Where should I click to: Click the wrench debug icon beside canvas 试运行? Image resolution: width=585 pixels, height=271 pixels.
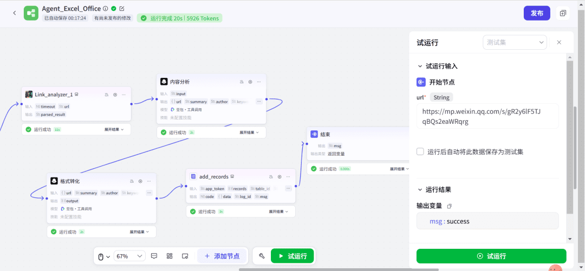point(262,256)
